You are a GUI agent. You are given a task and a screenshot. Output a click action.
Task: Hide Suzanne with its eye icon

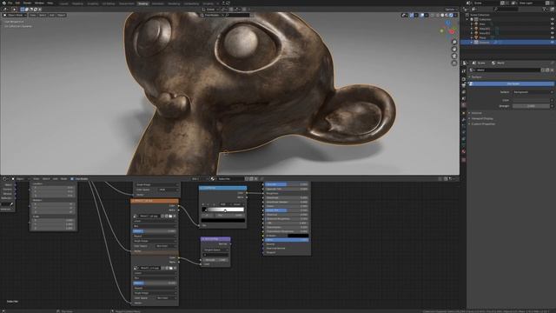point(553,43)
